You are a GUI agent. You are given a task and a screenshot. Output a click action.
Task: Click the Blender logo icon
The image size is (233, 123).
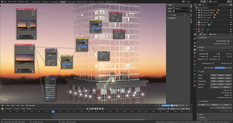2,2
